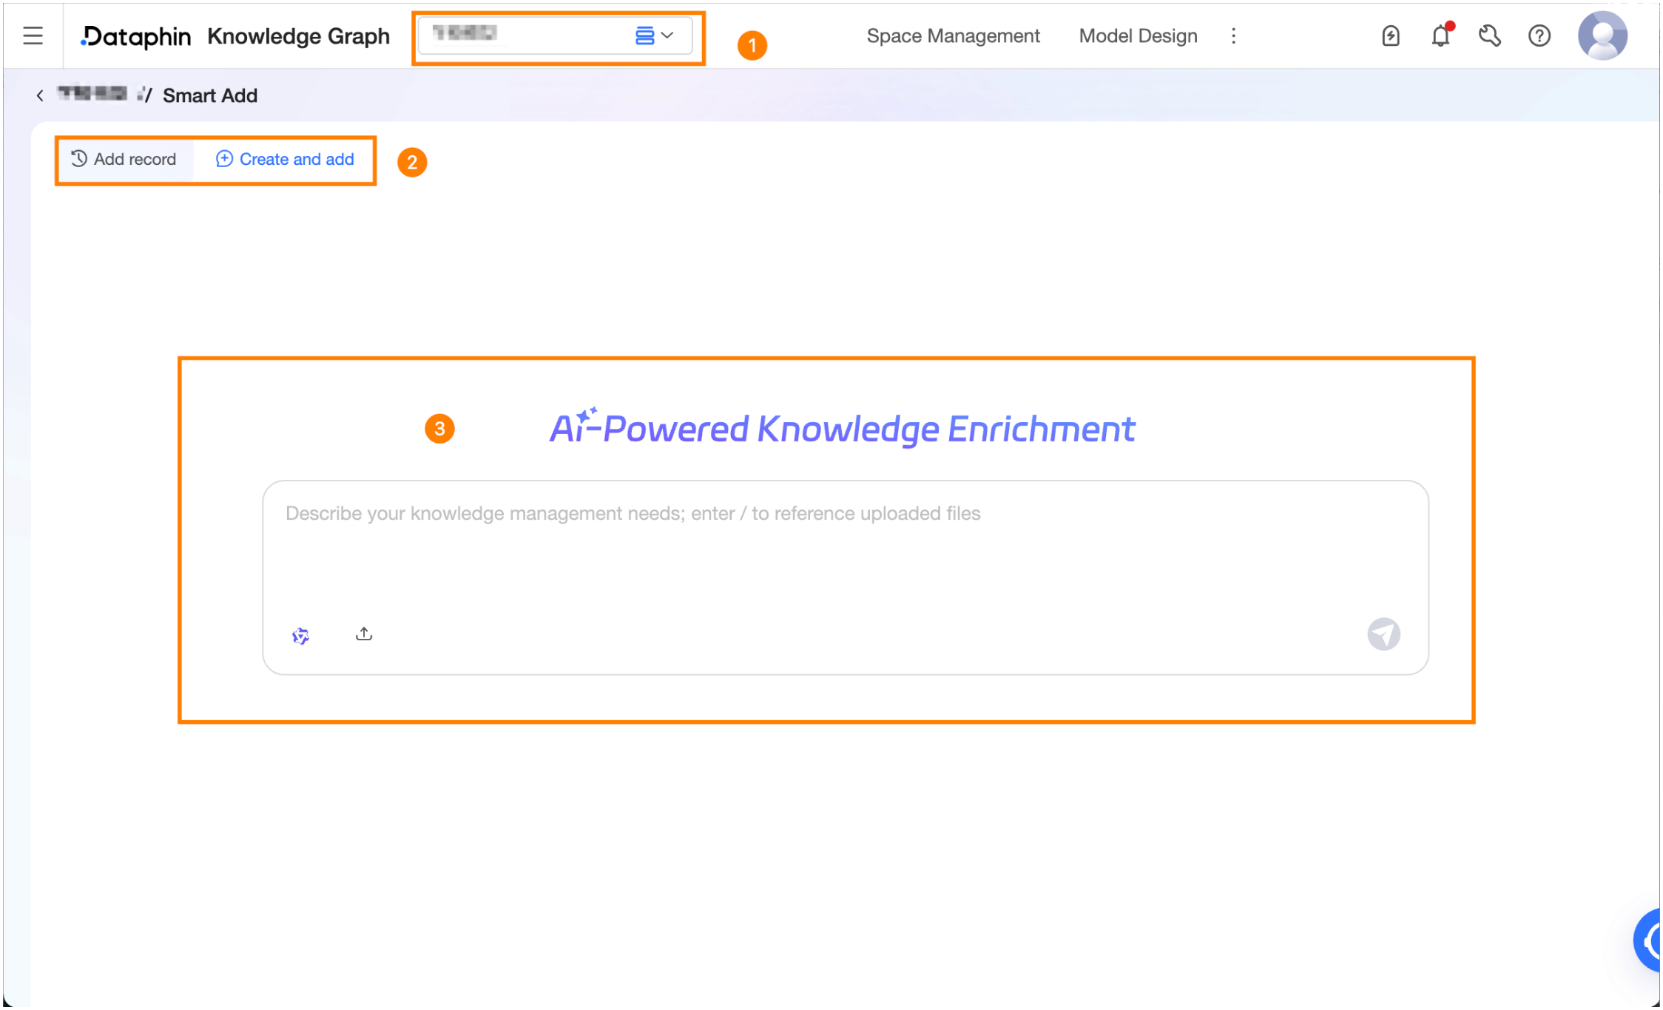Open the user avatar profile menu
This screenshot has width=1663, height=1010.
(1602, 35)
